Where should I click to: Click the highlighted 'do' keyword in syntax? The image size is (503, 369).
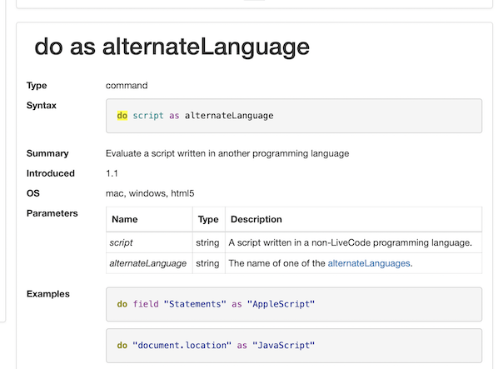(122, 116)
